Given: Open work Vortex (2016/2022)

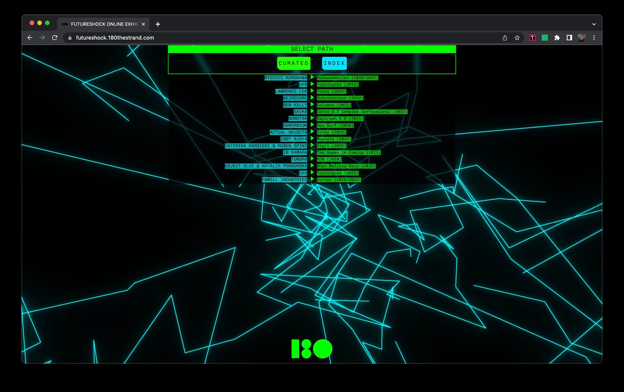Looking at the screenshot, I should coord(339,180).
